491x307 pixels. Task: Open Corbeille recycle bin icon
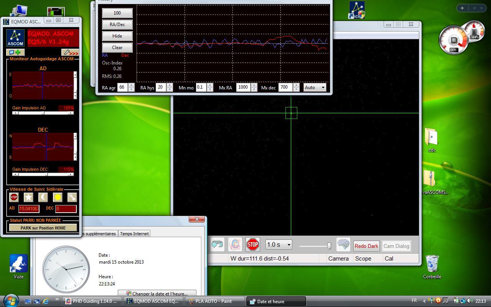click(432, 264)
